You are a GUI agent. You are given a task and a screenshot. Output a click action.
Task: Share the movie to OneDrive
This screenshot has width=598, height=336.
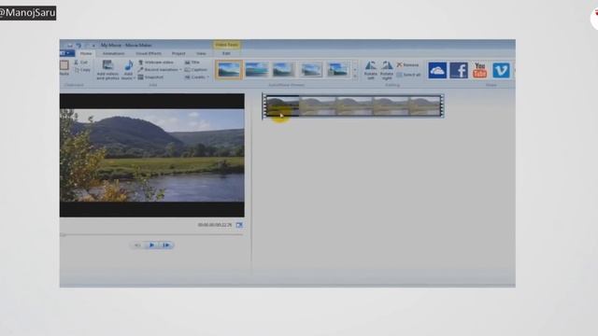point(437,70)
